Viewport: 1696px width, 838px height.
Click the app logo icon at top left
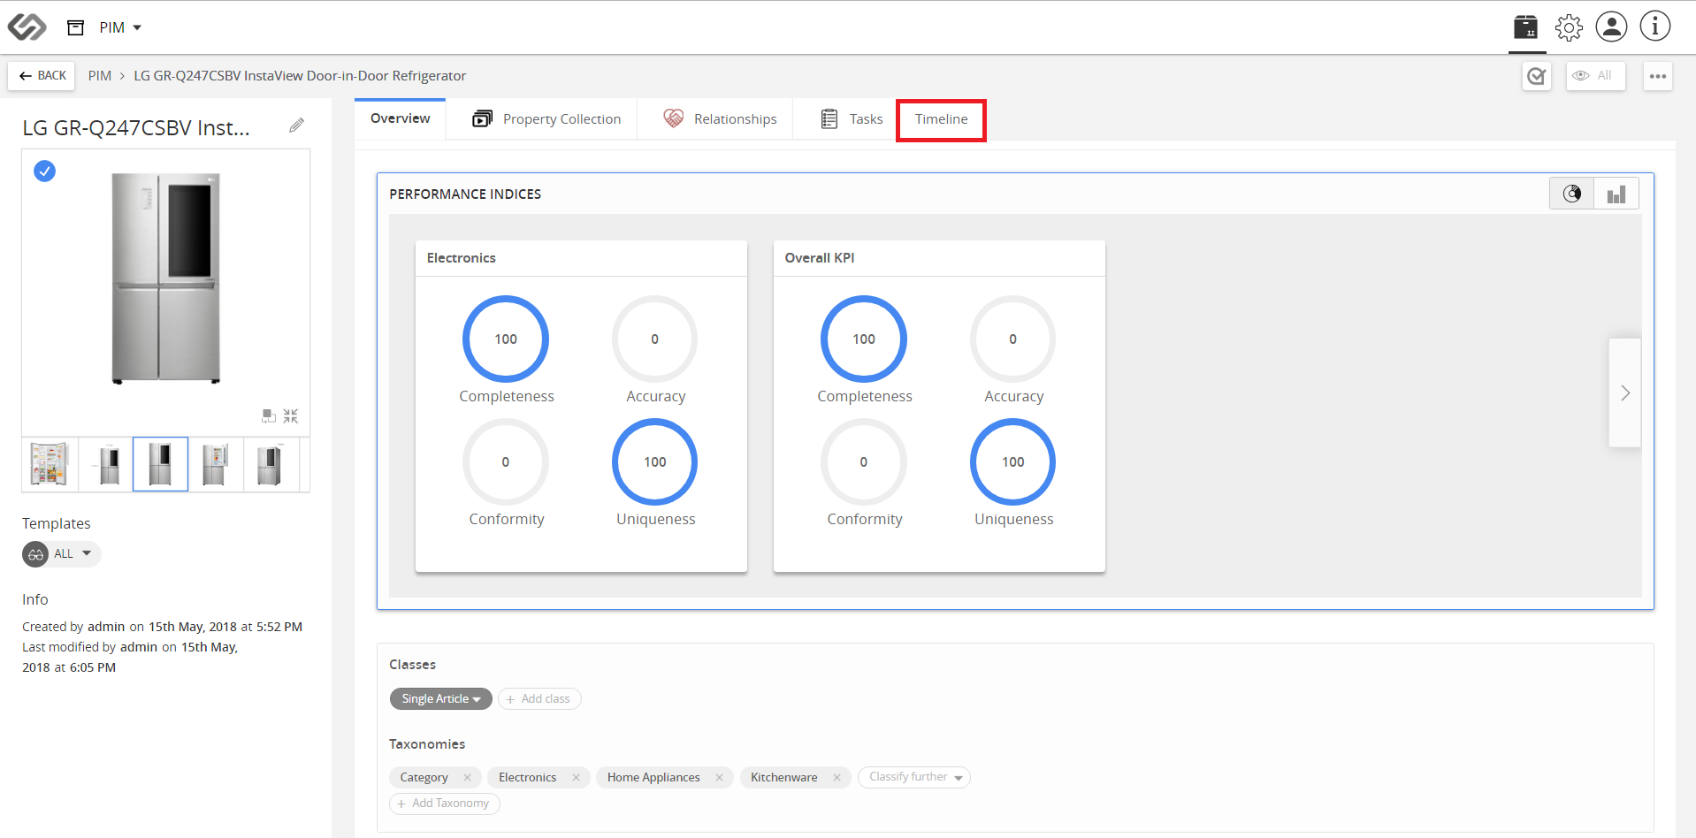coord(27,27)
